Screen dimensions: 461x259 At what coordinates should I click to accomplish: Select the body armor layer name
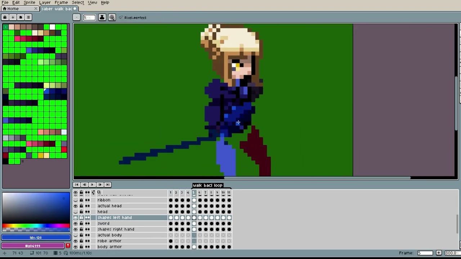point(109,247)
